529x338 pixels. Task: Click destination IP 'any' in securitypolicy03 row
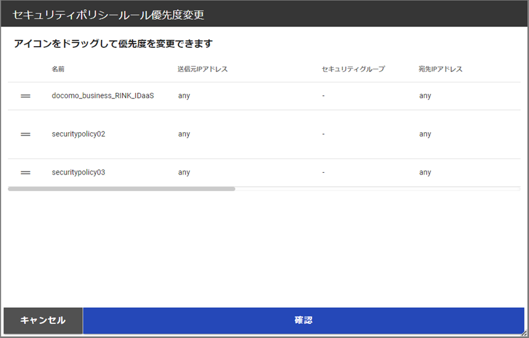pyautogui.click(x=425, y=173)
